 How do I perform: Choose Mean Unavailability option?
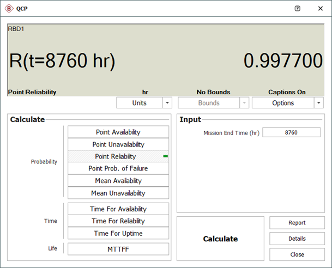click(x=118, y=193)
